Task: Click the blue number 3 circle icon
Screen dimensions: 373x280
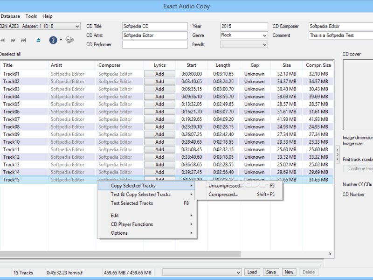Action: coord(53,40)
